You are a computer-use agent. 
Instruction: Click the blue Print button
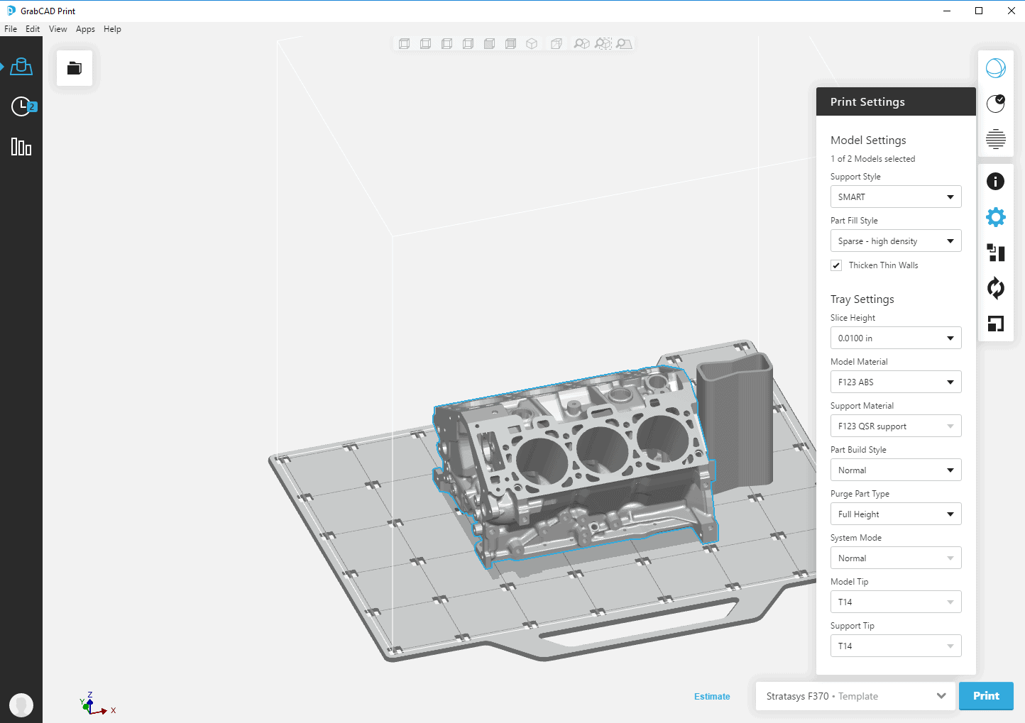coord(986,696)
